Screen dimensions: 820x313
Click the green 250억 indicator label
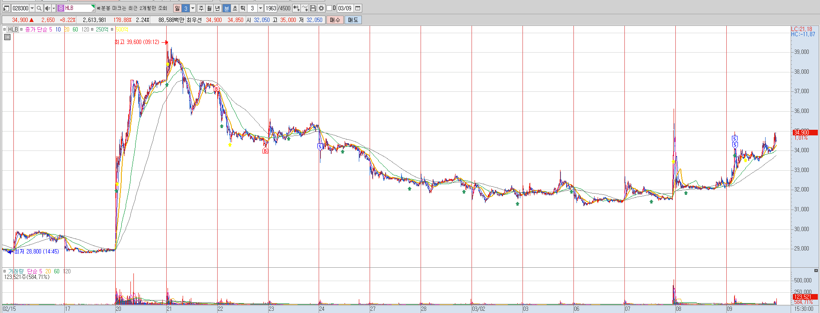tap(102, 29)
